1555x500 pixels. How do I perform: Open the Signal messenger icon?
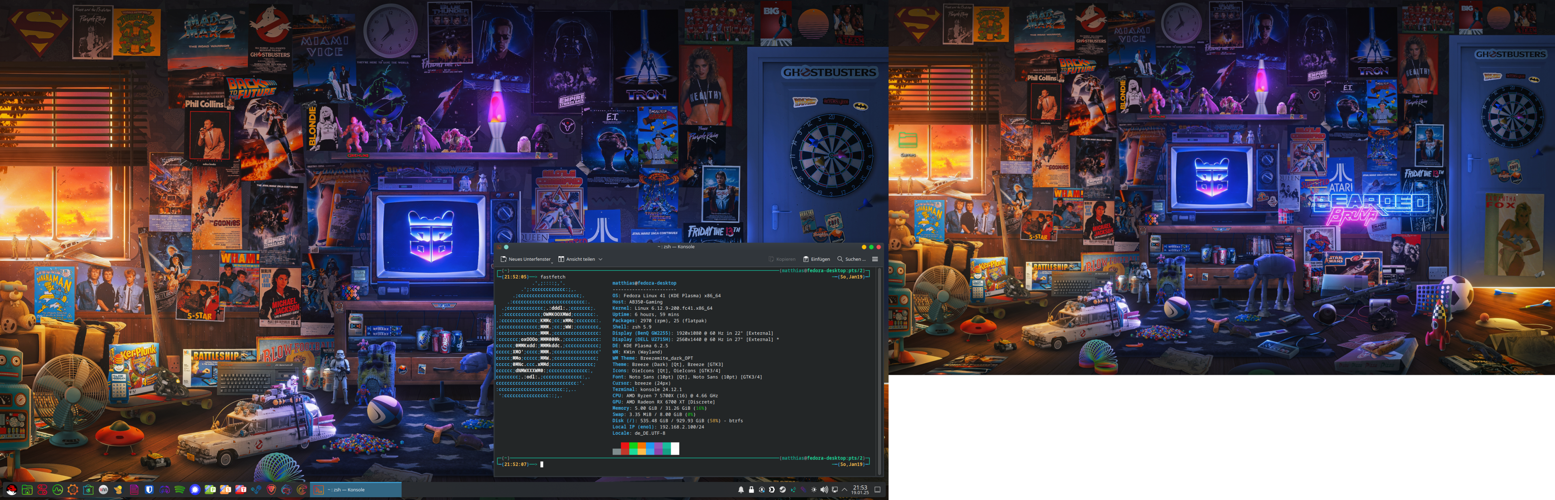click(x=195, y=490)
